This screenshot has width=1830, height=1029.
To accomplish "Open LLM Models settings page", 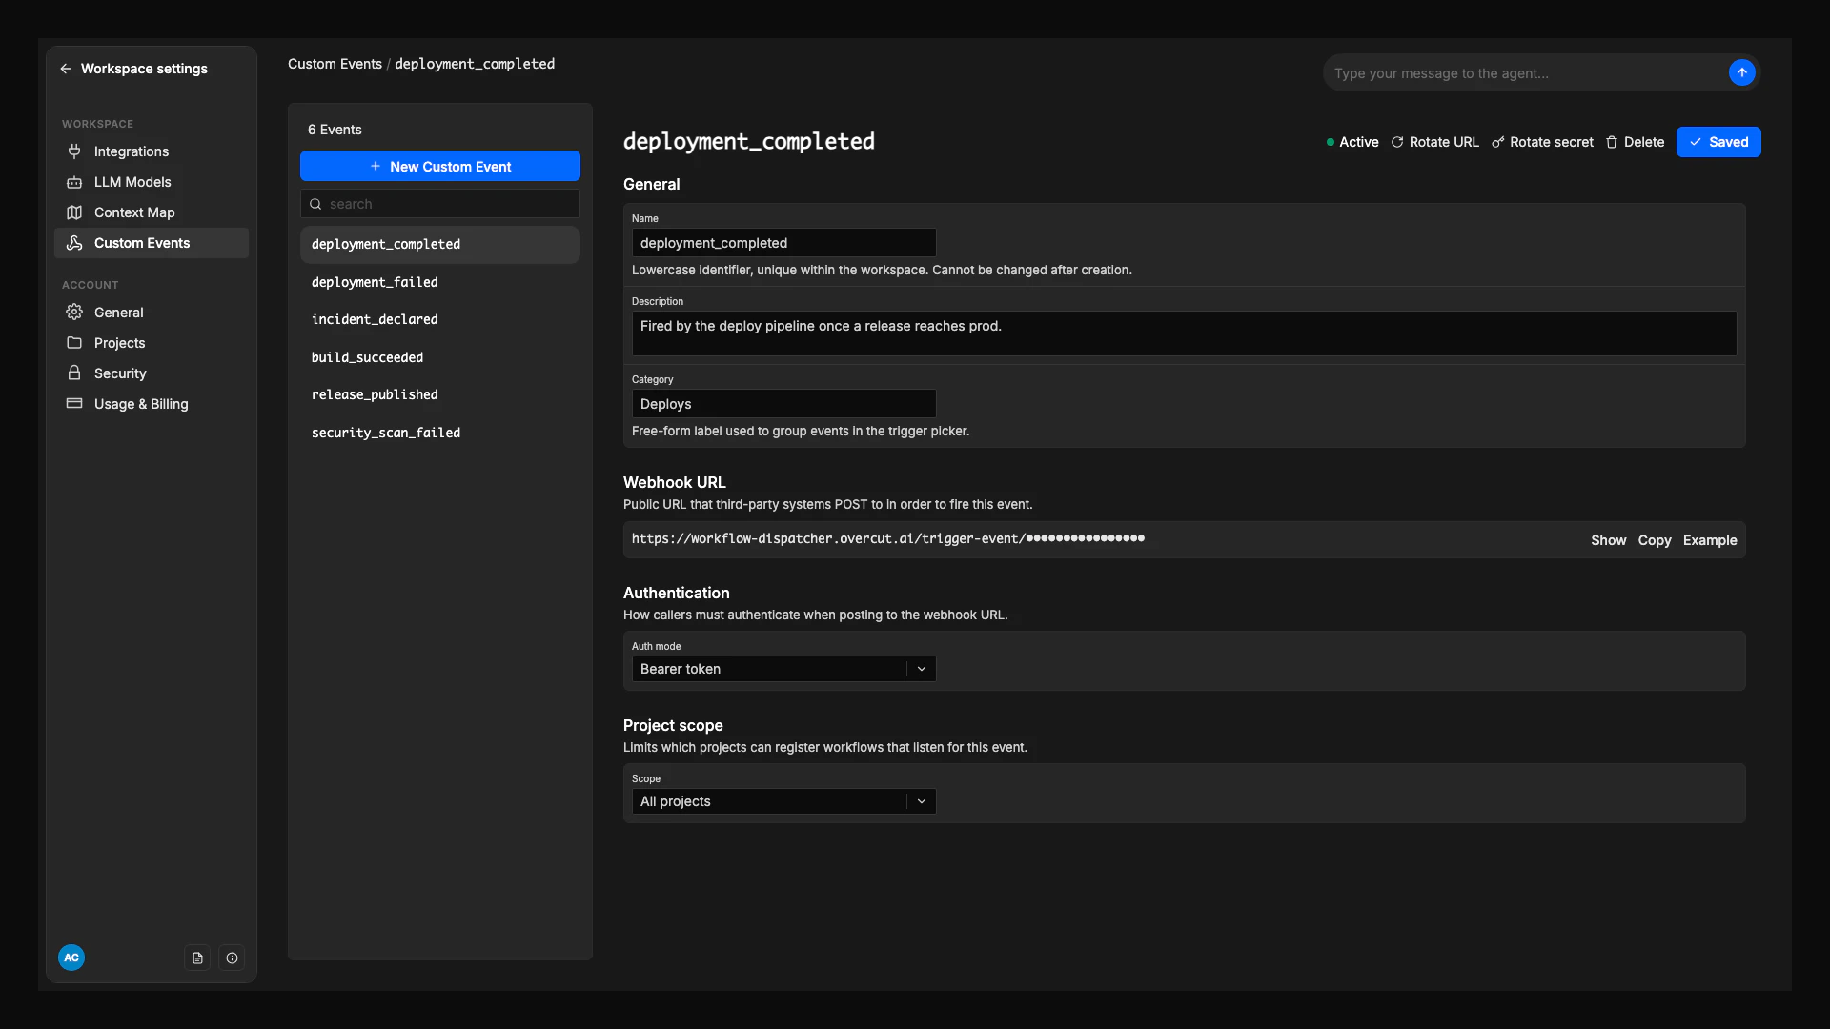I will coord(152,182).
